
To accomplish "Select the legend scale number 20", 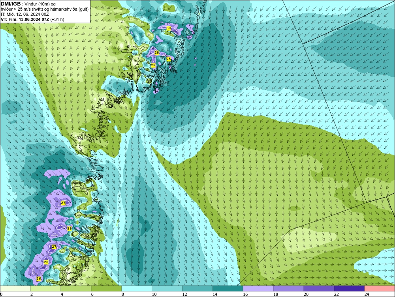I will click(306, 294).
